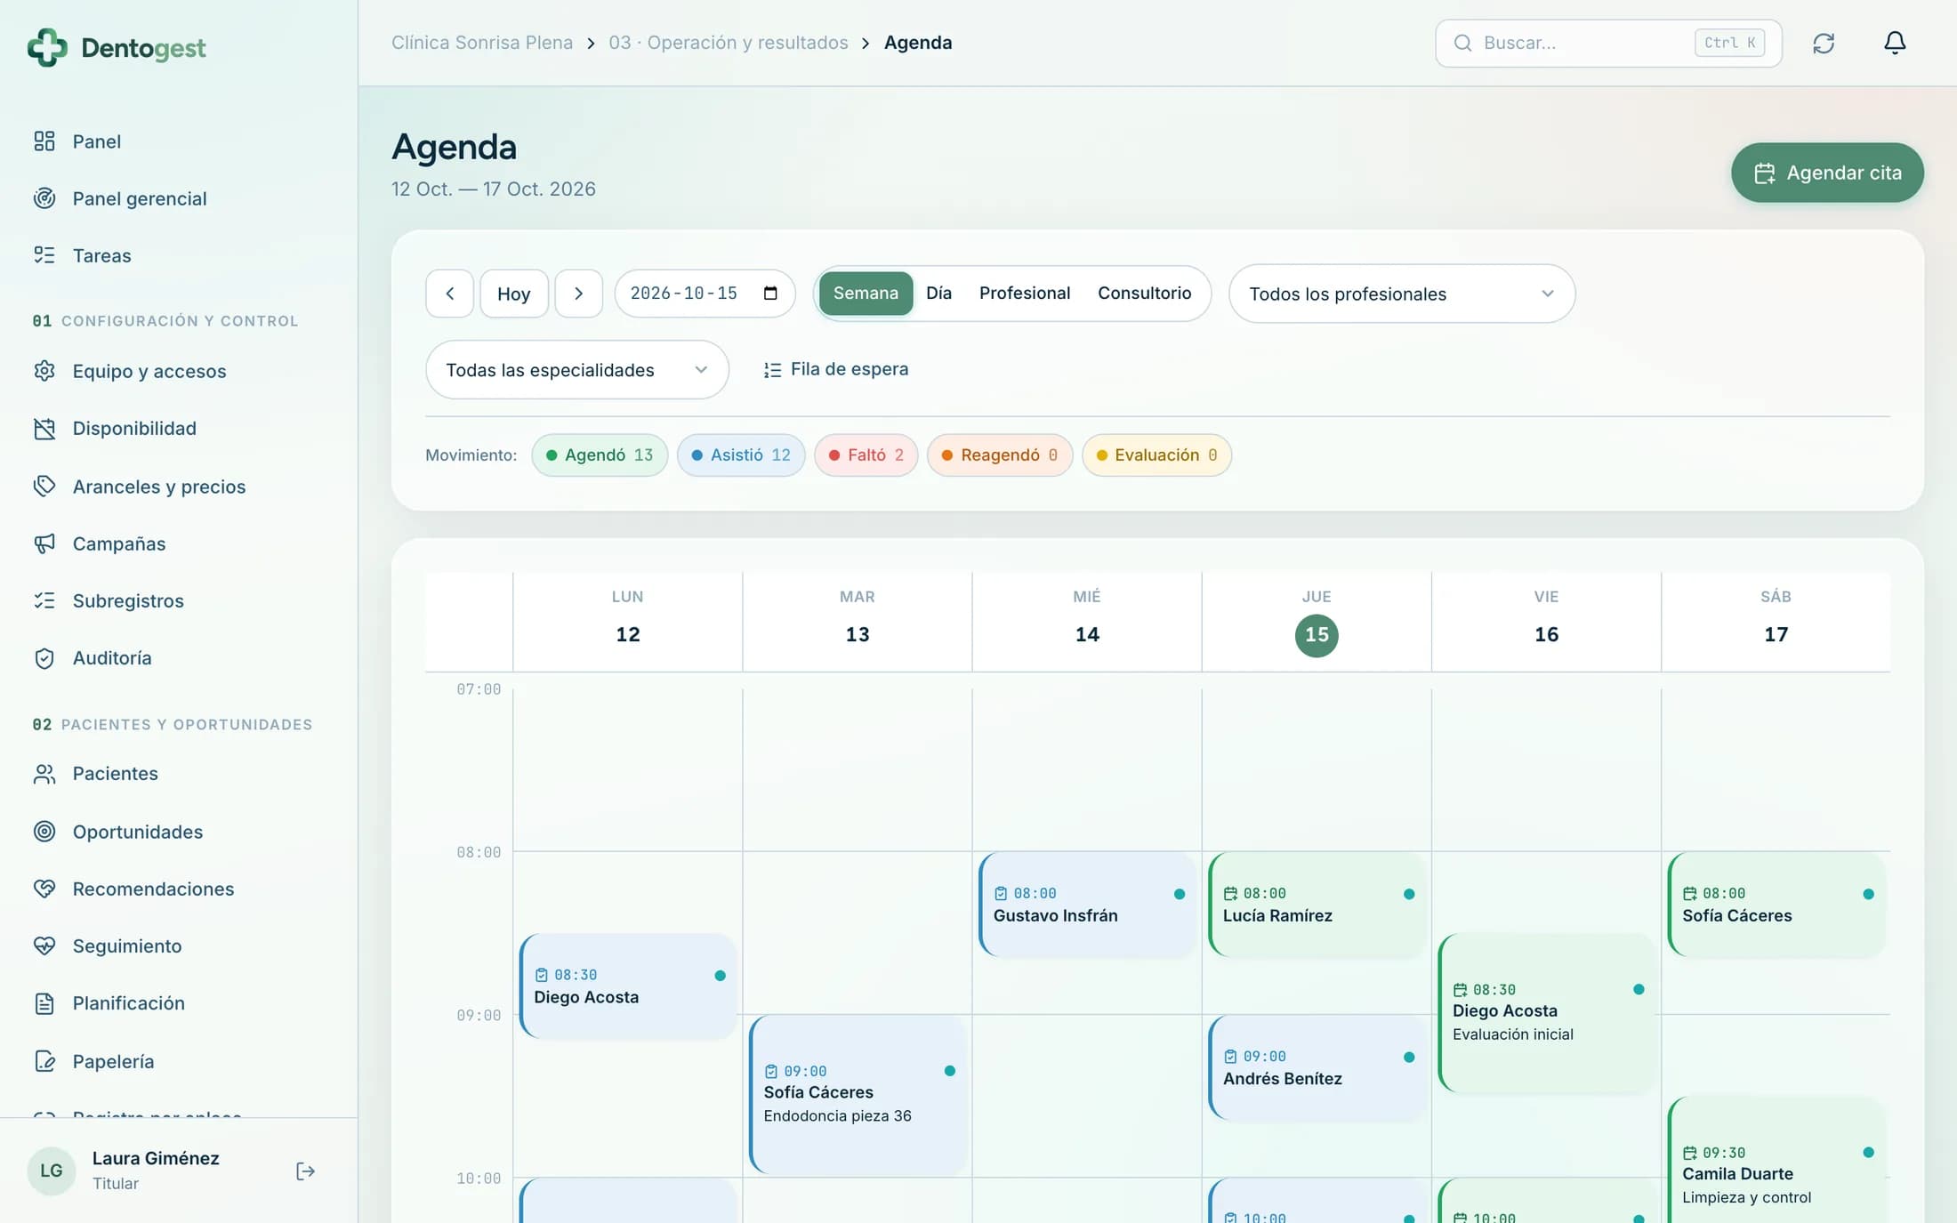Toggle the Faltó 2 movement filter
Viewport: 1957px width, 1223px height.
click(x=866, y=455)
